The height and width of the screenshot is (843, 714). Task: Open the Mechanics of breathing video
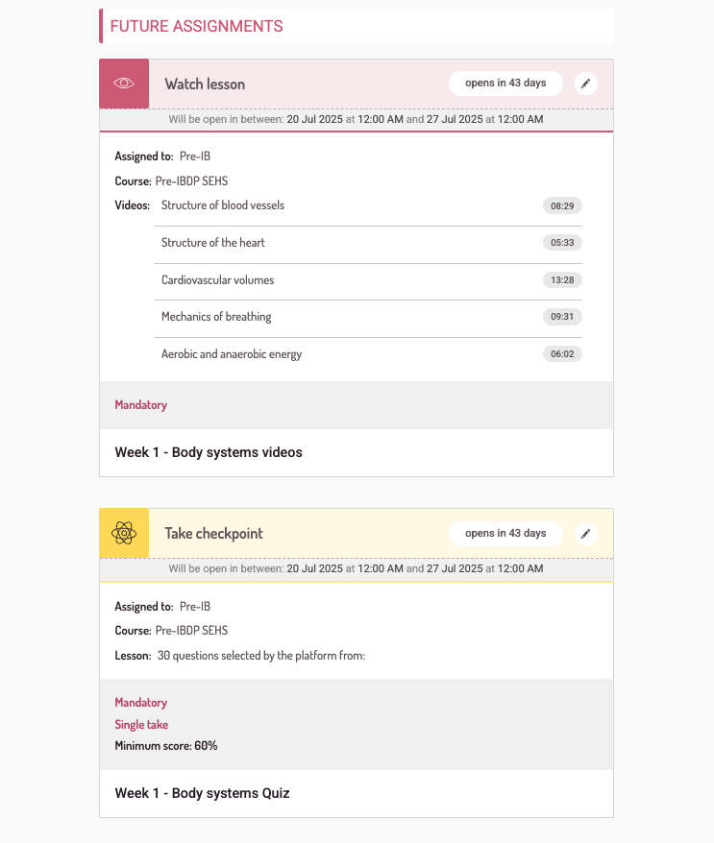pyautogui.click(x=216, y=317)
